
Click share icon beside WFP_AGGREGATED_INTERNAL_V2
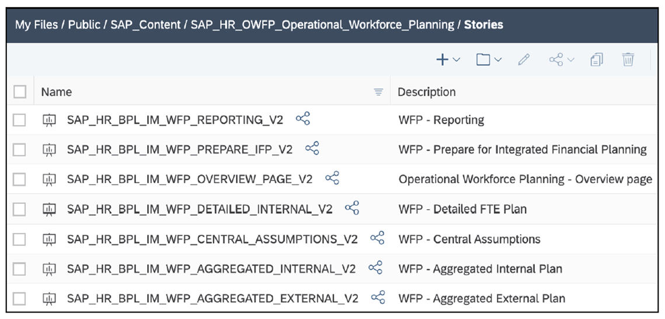pos(375,267)
